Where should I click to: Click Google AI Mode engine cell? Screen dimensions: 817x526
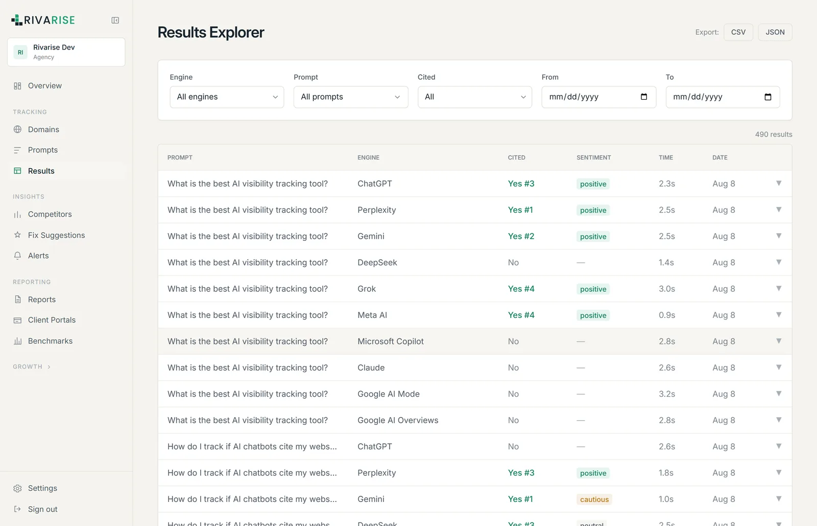(x=389, y=394)
